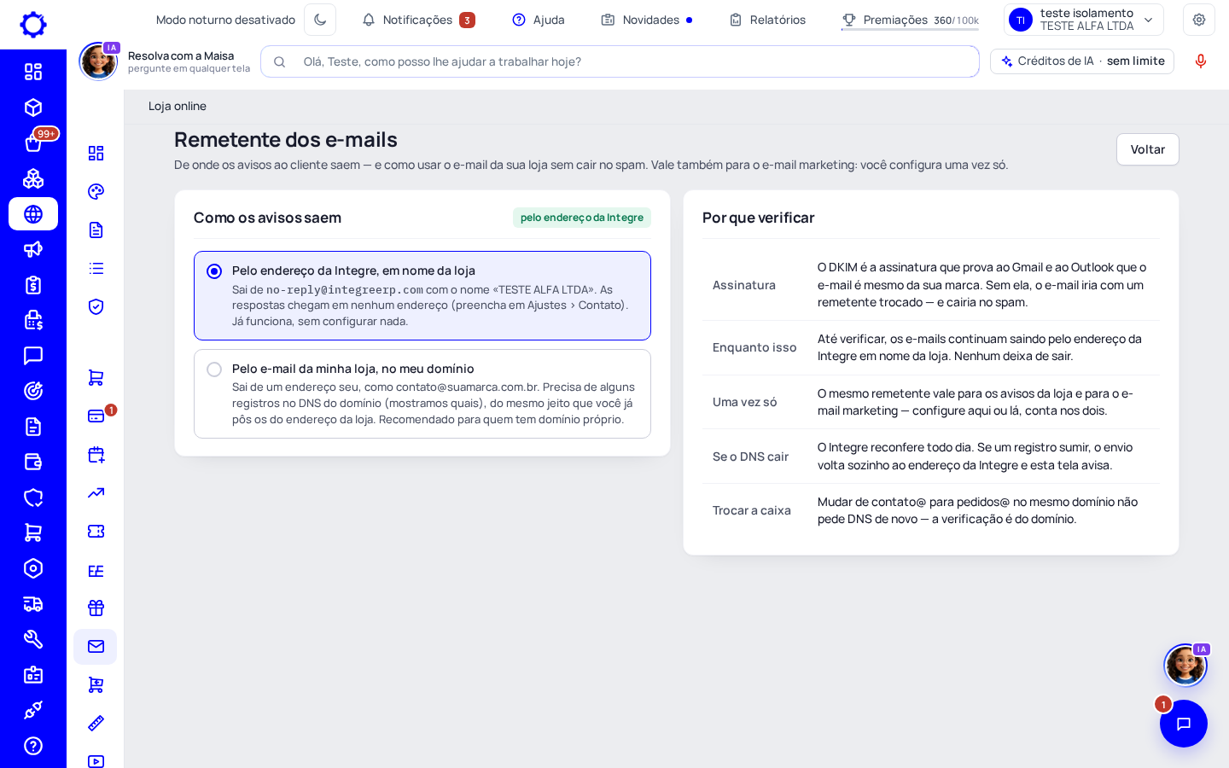Click the globe online store sidebar icon
Viewport: 1229px width, 768px height.
pyautogui.click(x=33, y=214)
